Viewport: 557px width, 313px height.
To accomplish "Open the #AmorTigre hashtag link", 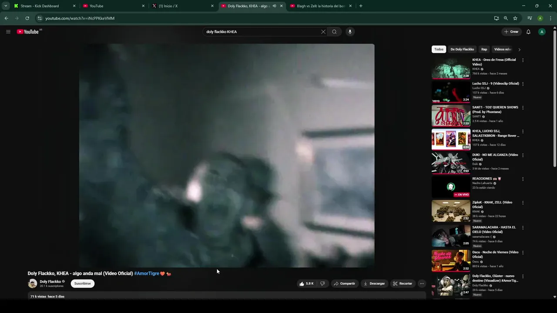I will coord(147,273).
